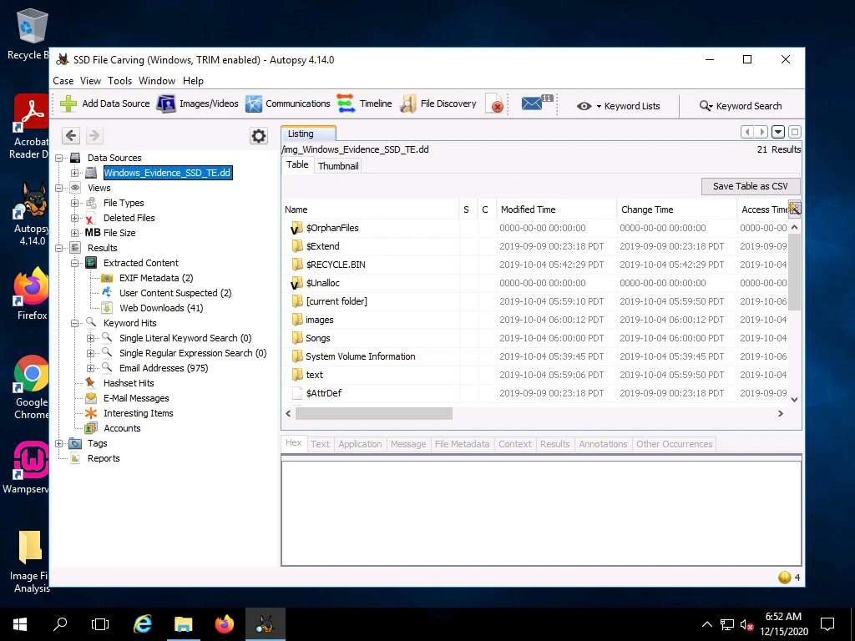This screenshot has height=641, width=855.
Task: Launch File Discovery
Action: click(x=438, y=103)
